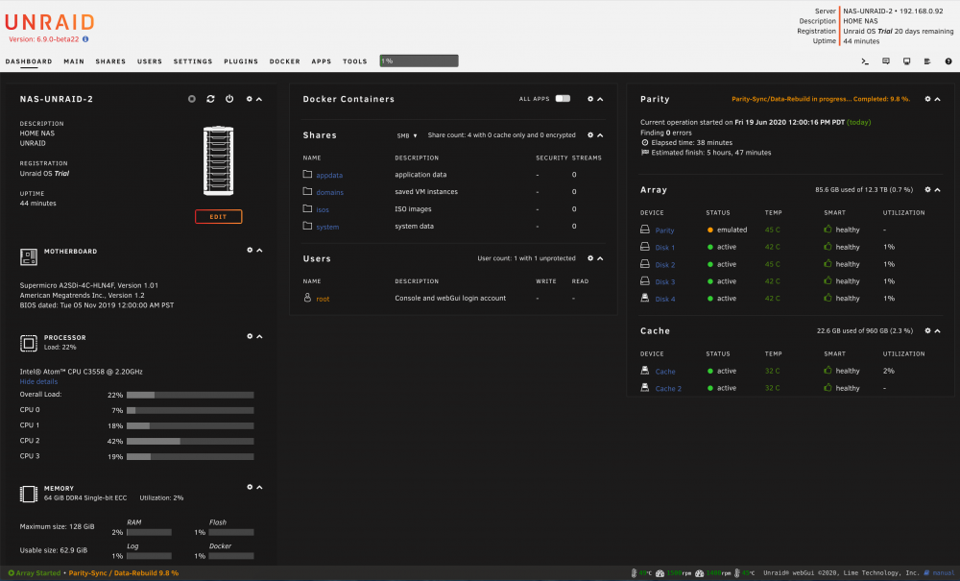Collapse the Motherboard section chevron

pos(259,250)
